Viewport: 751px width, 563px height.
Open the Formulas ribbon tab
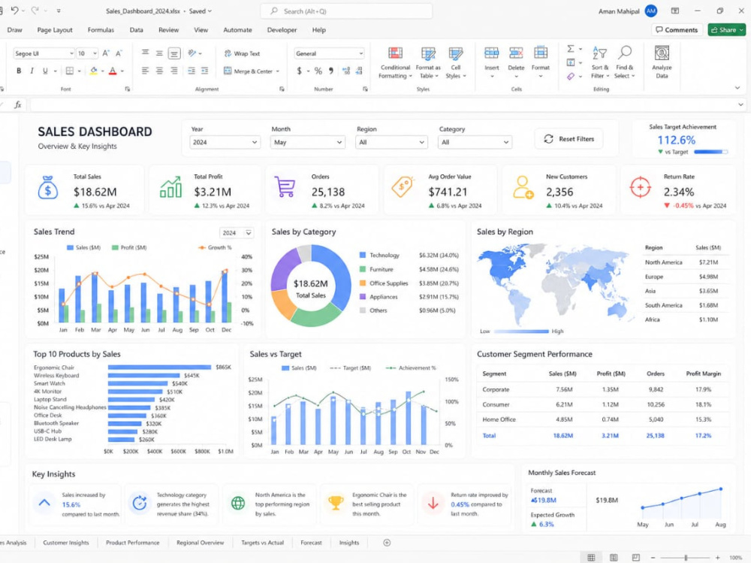pyautogui.click(x=101, y=30)
